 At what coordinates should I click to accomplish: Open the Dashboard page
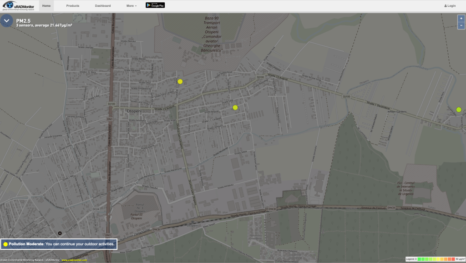102,6
